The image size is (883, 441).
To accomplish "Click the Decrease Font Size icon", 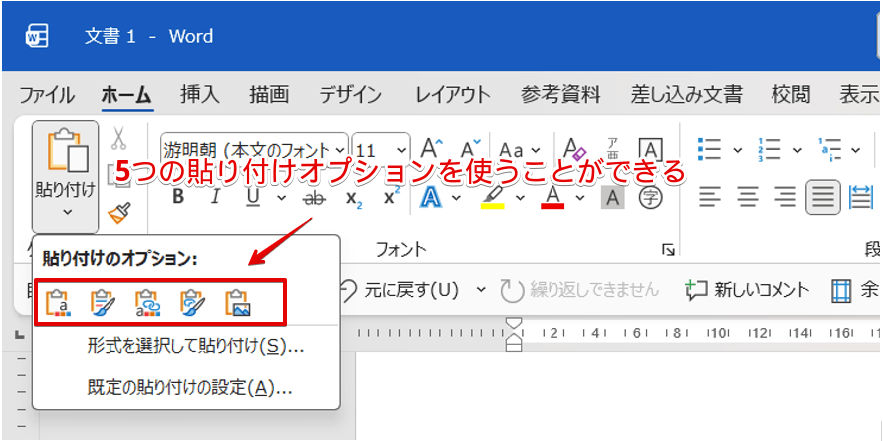I will click(471, 149).
